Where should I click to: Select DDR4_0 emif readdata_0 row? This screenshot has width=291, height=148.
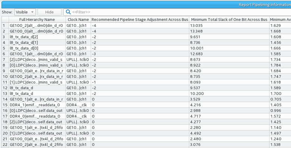(35, 116)
